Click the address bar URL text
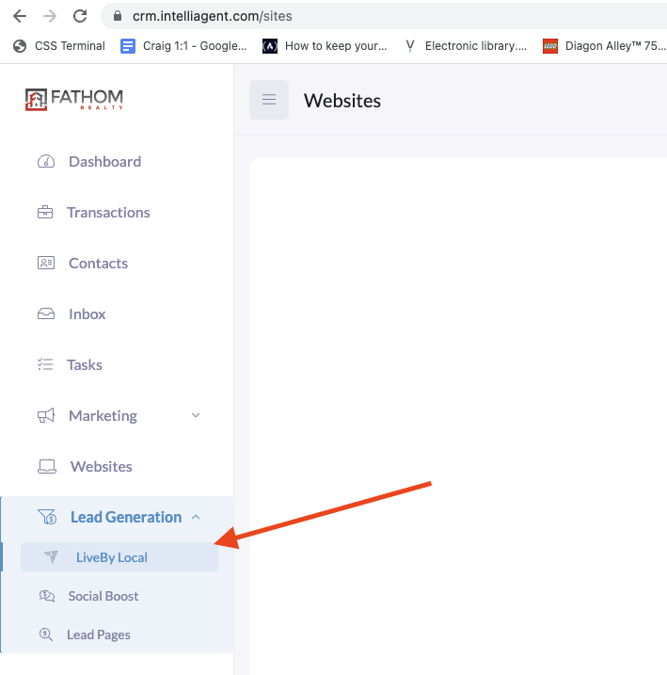 pyautogui.click(x=212, y=16)
